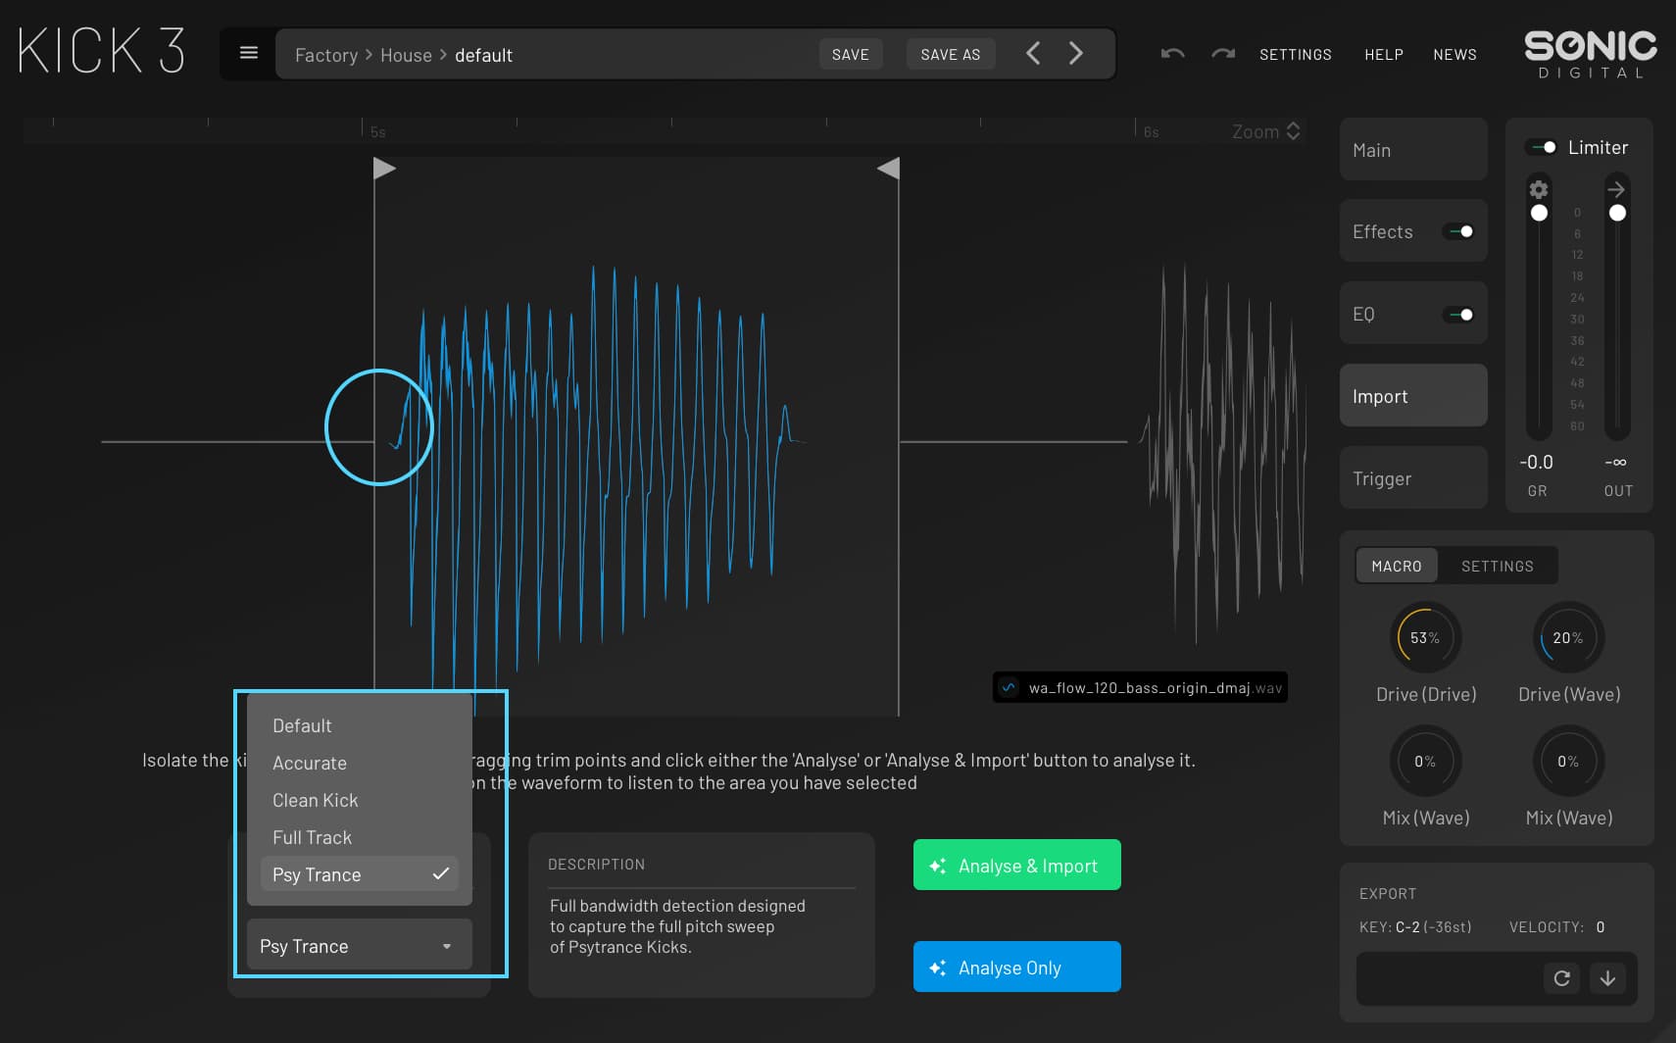Click the export download arrow icon
This screenshot has height=1043, width=1676.
1607,978
